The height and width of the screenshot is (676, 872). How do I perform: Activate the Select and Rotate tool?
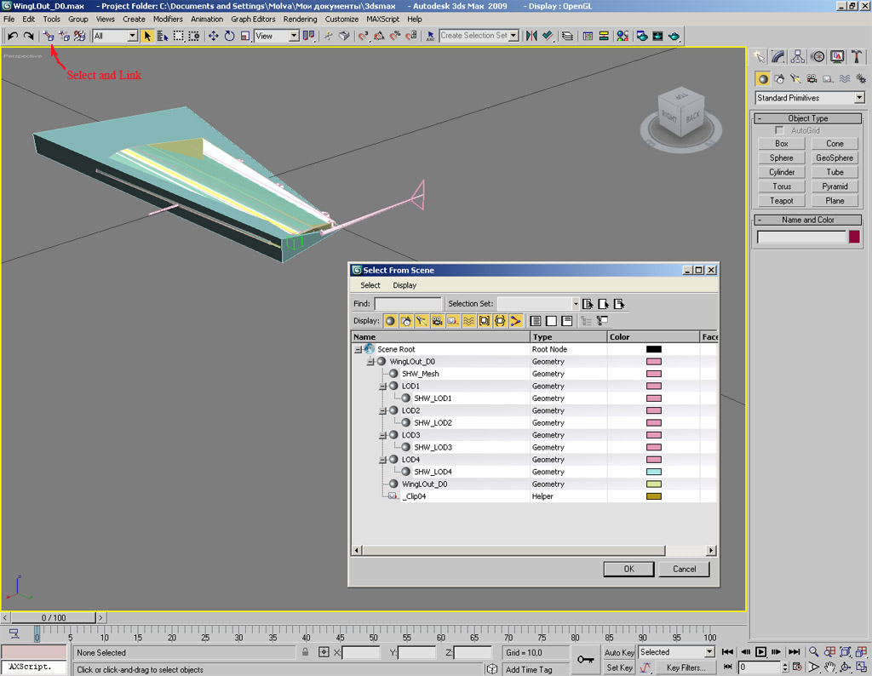coord(229,36)
